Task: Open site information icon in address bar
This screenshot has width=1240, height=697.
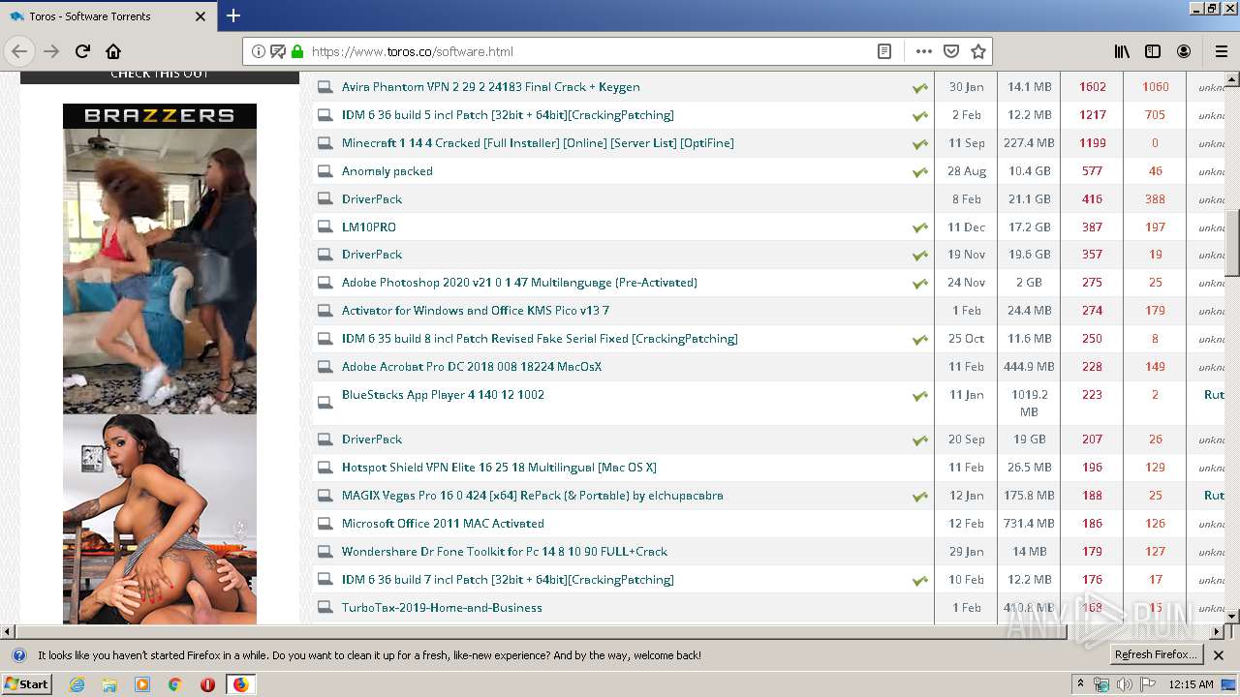Action: point(258,51)
